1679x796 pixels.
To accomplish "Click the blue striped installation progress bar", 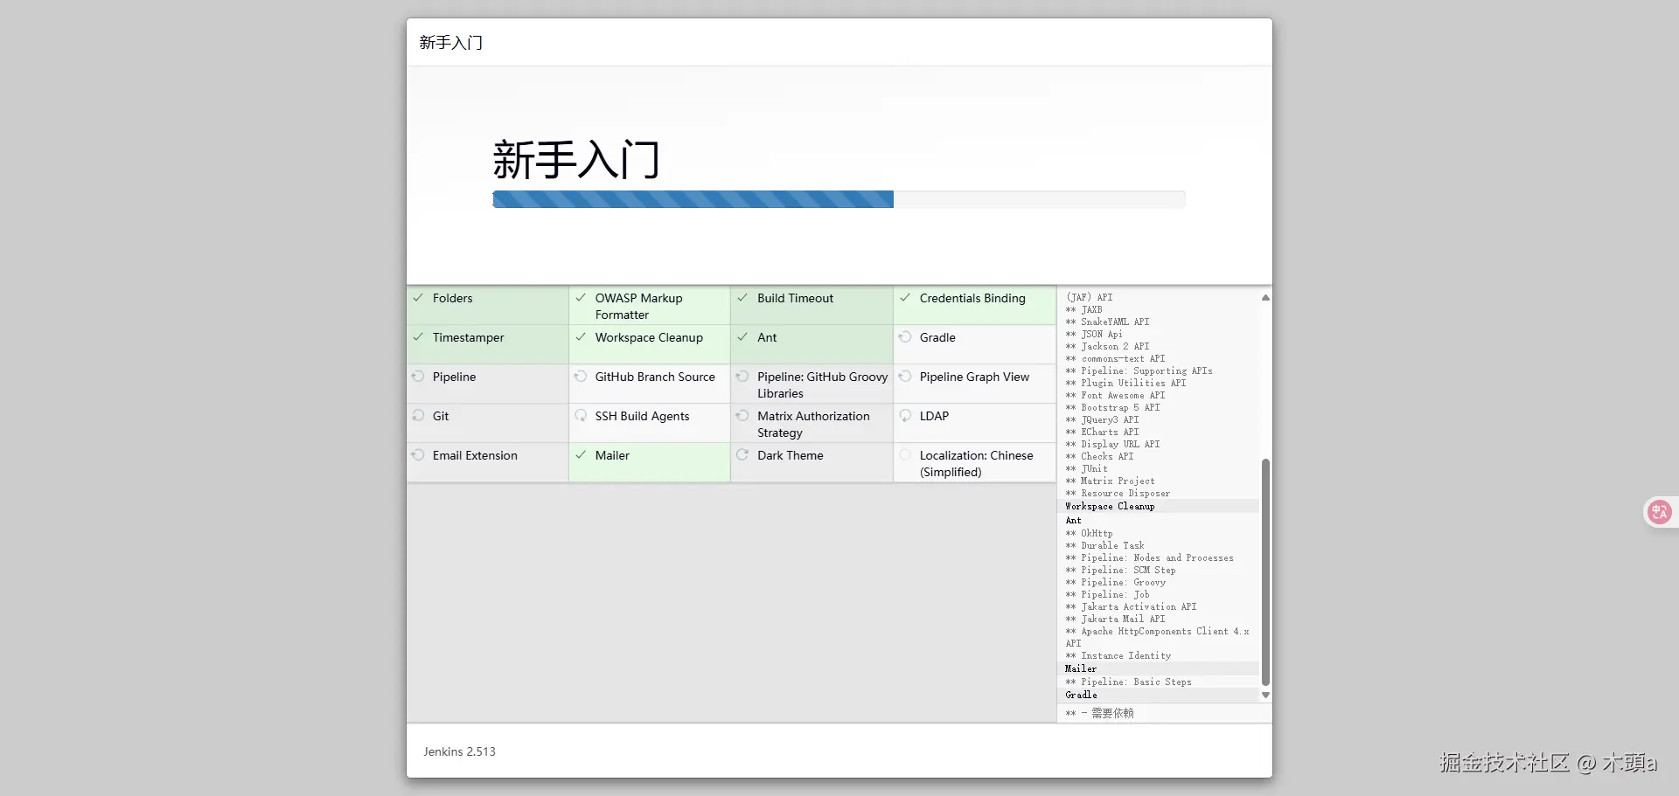I will [x=693, y=199].
